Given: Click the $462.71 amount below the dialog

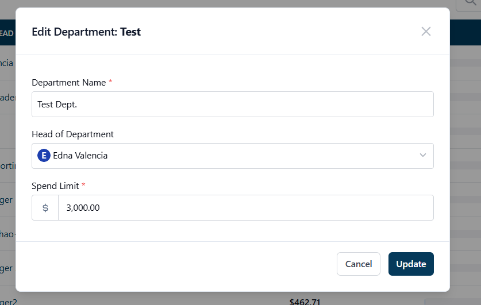Looking at the screenshot, I should [x=305, y=302].
